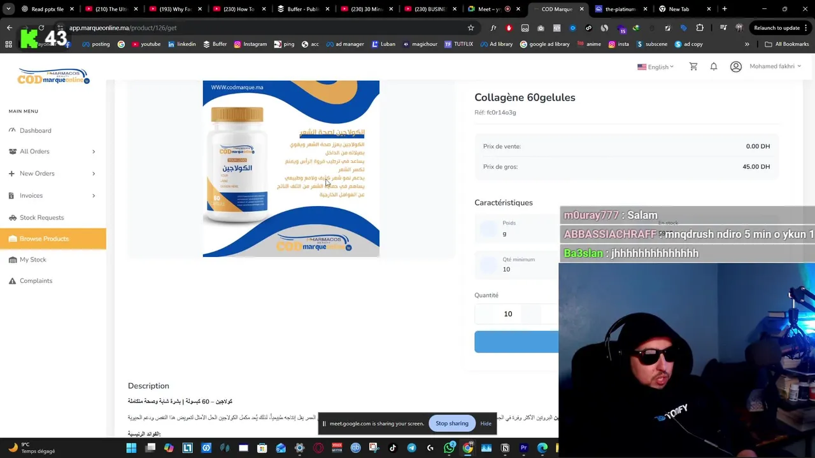This screenshot has height=458, width=815.
Task: Open the Instagram bookmark
Action: point(250,44)
